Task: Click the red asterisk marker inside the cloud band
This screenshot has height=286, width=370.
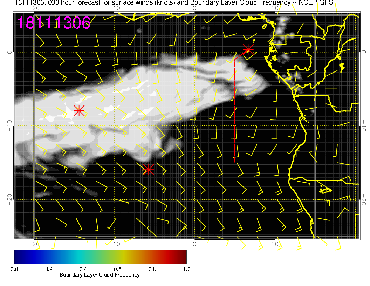Action: click(x=79, y=110)
